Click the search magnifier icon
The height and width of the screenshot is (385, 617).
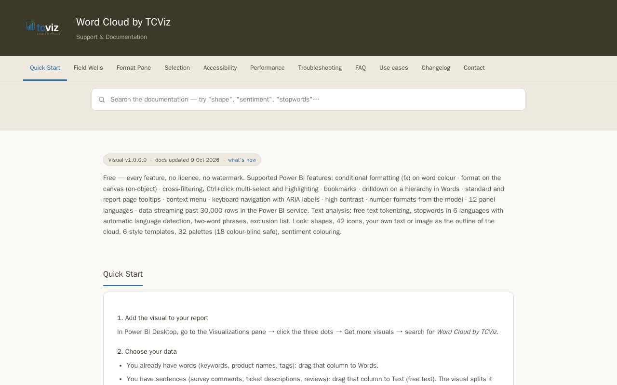[102, 100]
